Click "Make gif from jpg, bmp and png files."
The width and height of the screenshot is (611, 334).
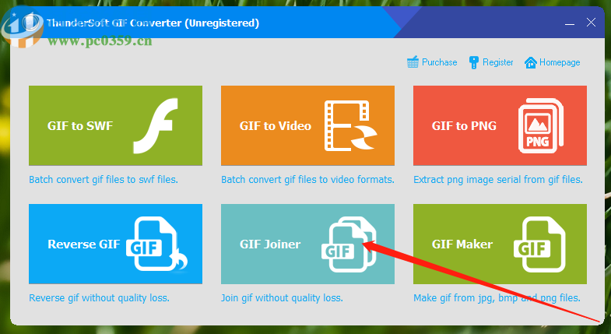point(497,298)
